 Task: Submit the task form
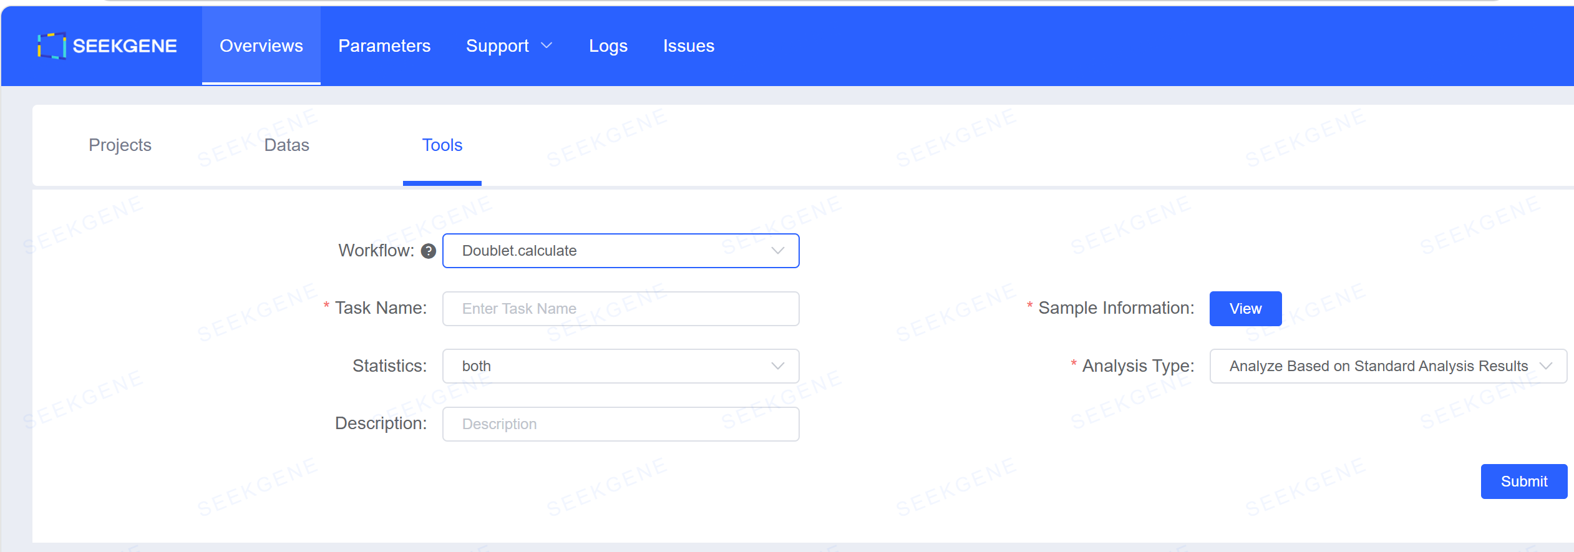click(1524, 482)
